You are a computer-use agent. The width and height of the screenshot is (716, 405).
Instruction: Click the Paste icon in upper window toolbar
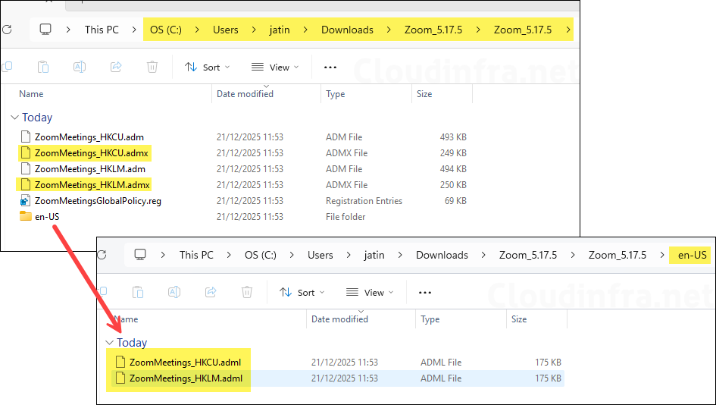[43, 67]
